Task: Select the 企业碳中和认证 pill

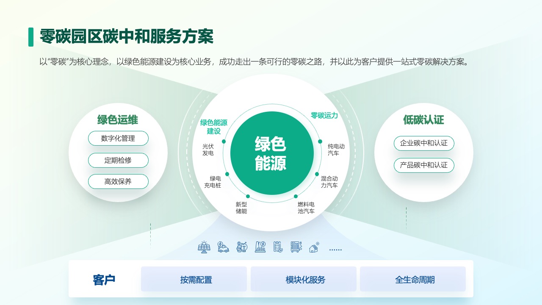Action: coord(424,143)
